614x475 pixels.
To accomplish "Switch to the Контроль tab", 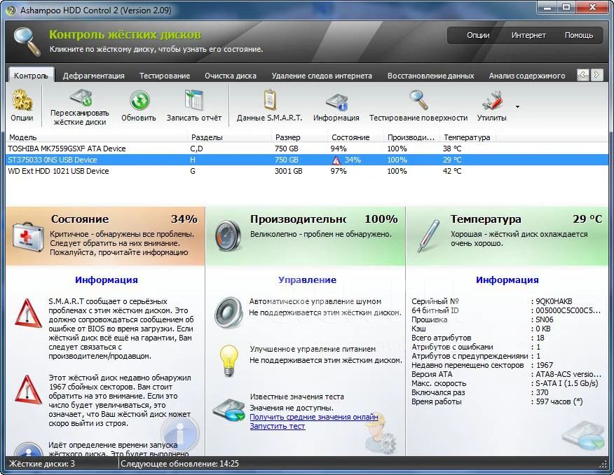I will 31,76.
